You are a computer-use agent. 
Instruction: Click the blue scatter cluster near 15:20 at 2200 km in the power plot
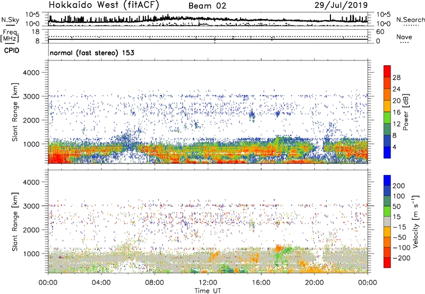(x=252, y=115)
